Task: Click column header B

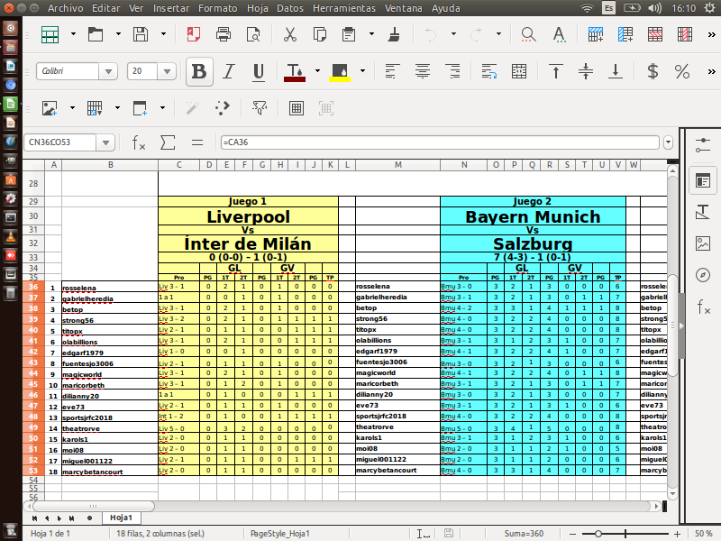Action: point(110,165)
